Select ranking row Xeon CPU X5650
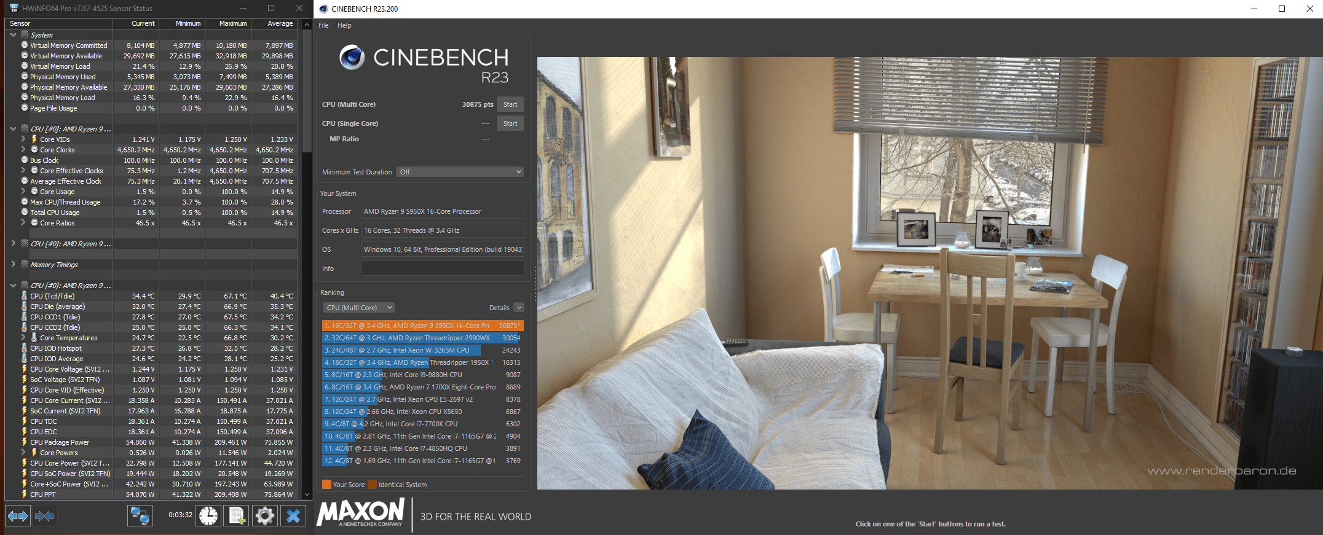This screenshot has width=1323, height=535. coord(423,412)
